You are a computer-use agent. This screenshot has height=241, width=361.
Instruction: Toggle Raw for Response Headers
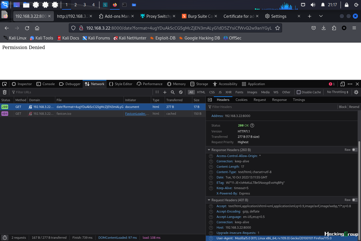coord(355,150)
